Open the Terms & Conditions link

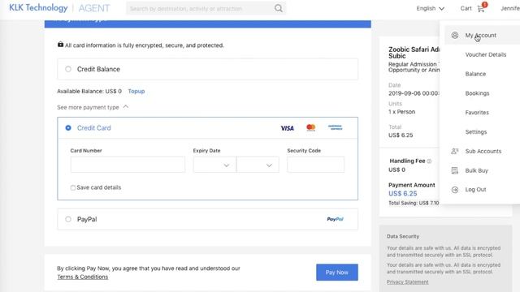tap(83, 277)
